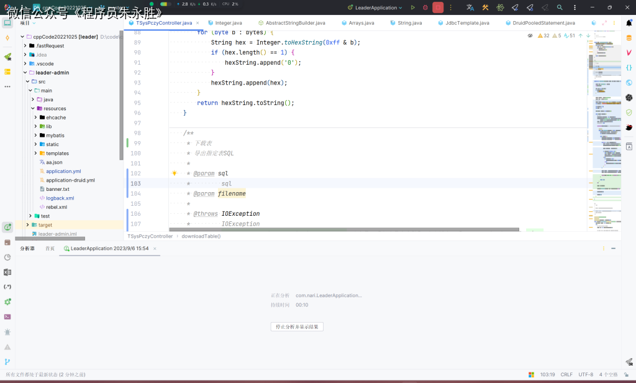The width and height of the screenshot is (636, 383).
Task: Toggle inspection eye reader mode icon
Action: (530, 35)
